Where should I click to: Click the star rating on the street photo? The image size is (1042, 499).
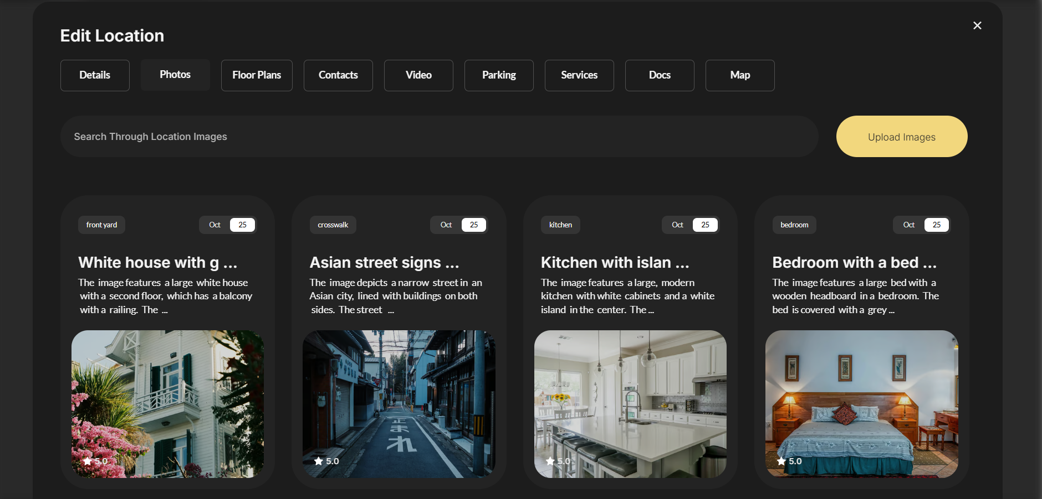point(326,461)
